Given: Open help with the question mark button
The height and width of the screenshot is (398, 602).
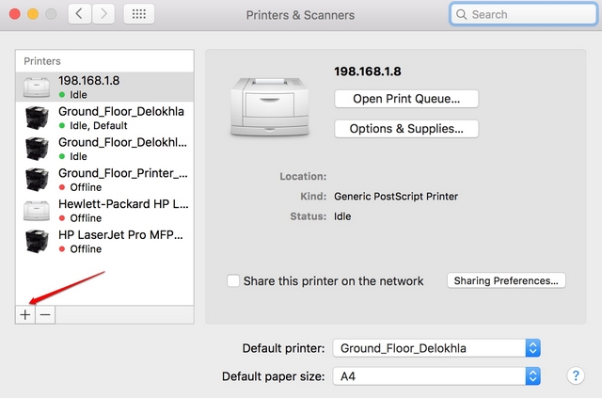Looking at the screenshot, I should (577, 375).
